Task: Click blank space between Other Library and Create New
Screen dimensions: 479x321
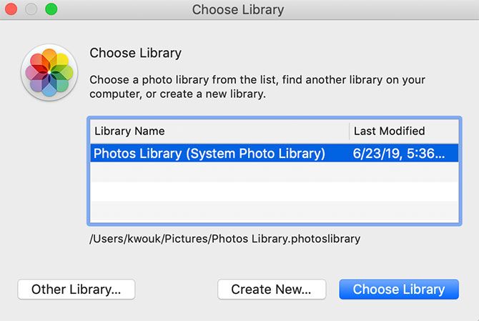Action: click(176, 290)
